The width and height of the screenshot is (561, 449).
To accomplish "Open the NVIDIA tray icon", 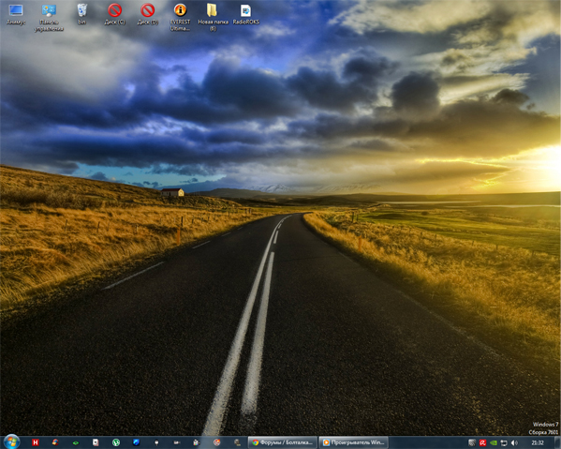I will pyautogui.click(x=494, y=443).
